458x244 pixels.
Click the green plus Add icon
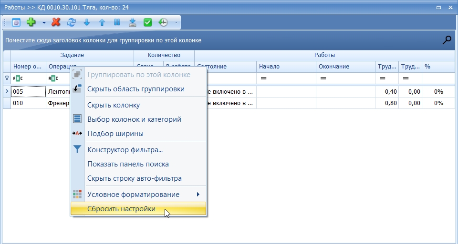31,22
